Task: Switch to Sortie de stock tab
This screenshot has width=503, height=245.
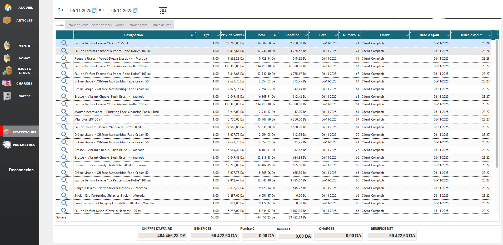Action: tap(102, 25)
